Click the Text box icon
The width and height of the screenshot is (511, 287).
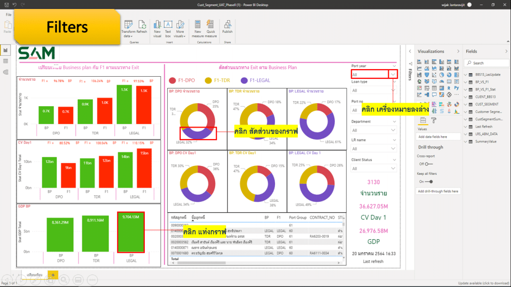[x=168, y=26]
